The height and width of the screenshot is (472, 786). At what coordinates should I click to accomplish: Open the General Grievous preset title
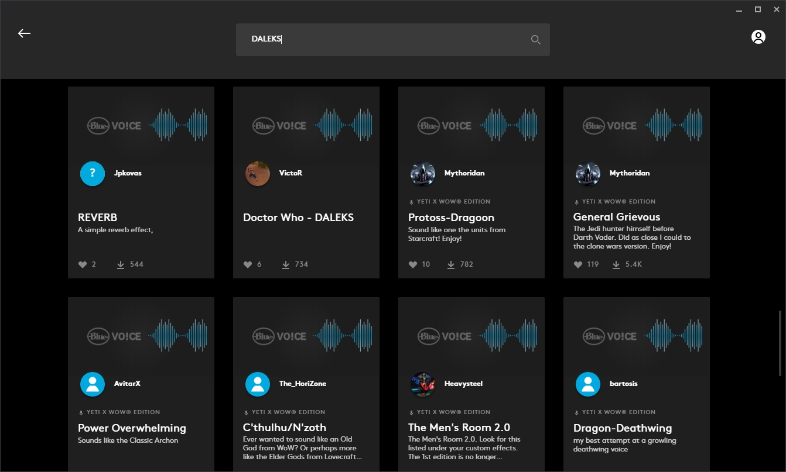point(617,218)
